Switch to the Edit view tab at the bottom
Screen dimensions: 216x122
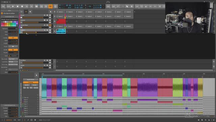[19, 120]
